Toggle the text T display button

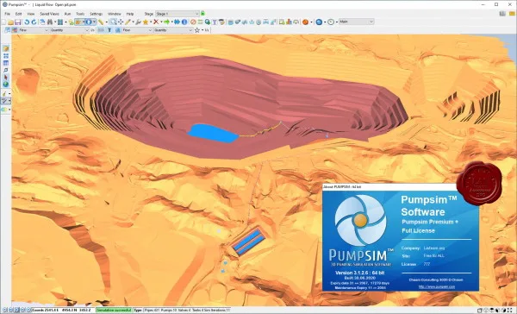click(x=109, y=30)
